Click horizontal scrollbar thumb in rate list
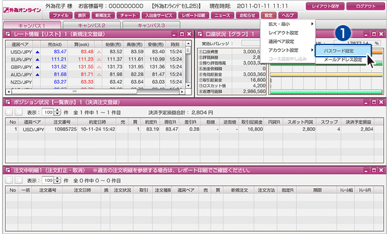This screenshot has height=234, width=387. [x=74, y=92]
